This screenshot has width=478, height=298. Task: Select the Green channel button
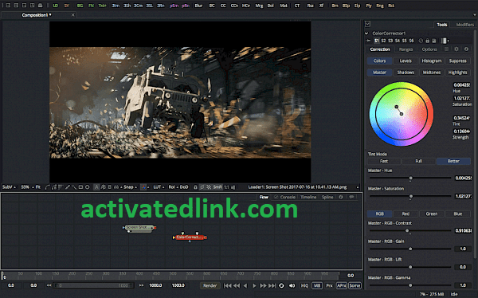431,214
